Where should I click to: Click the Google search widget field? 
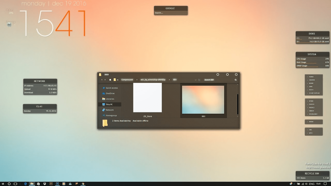pyautogui.click(x=170, y=13)
